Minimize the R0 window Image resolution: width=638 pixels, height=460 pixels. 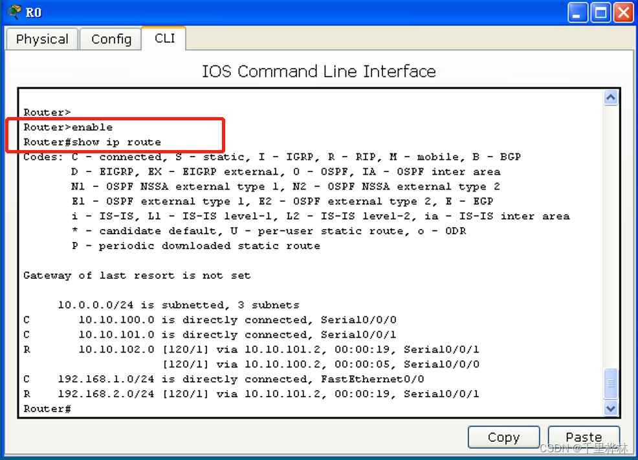(577, 12)
